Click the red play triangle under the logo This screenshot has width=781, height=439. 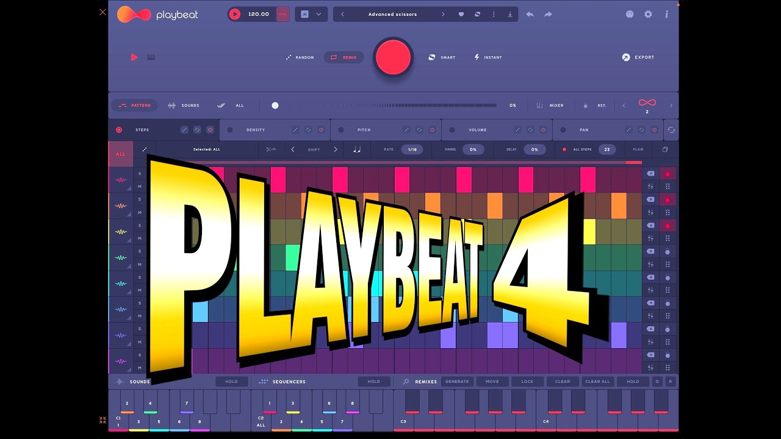(x=134, y=57)
